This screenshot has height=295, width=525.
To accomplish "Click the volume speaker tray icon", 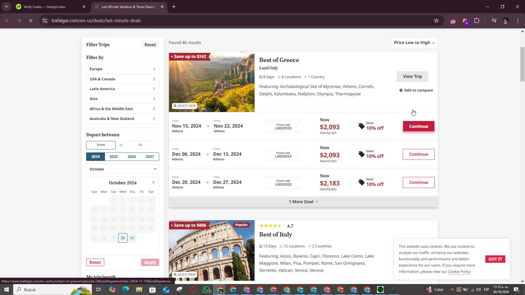I will click(x=478, y=289).
